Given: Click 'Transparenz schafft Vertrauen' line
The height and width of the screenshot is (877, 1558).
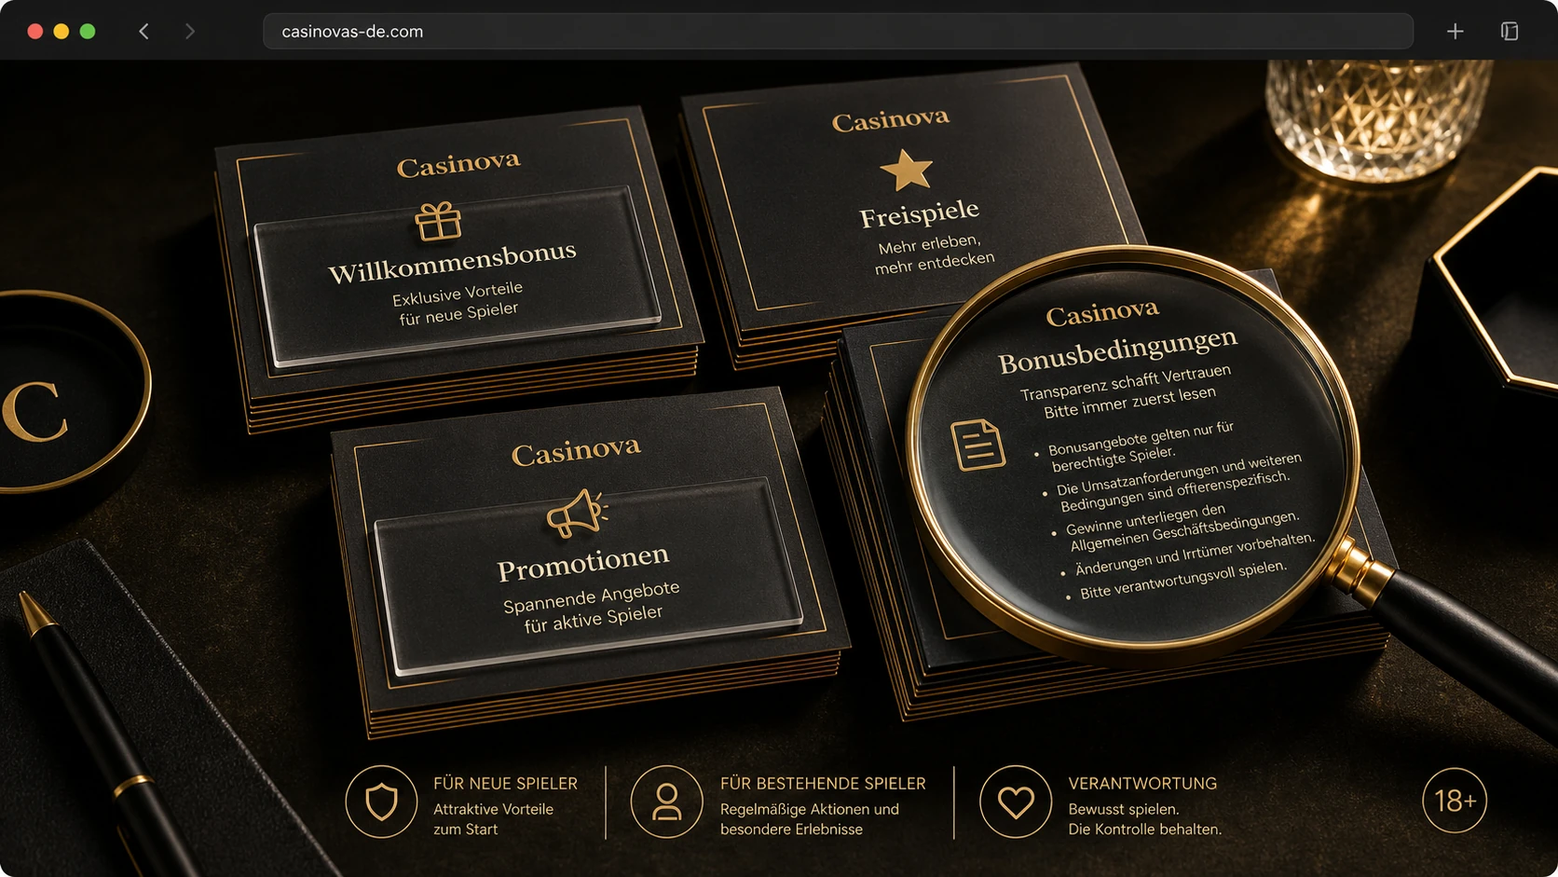Looking at the screenshot, I should (x=1126, y=382).
